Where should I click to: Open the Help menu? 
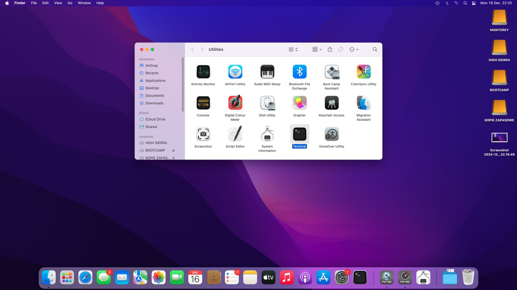[100, 3]
